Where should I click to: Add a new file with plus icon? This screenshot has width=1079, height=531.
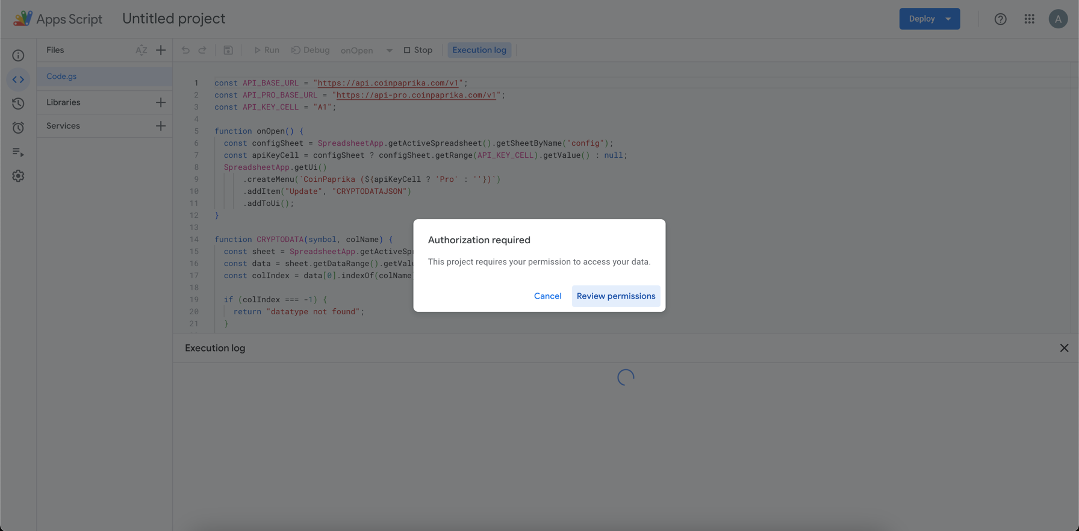pos(161,50)
